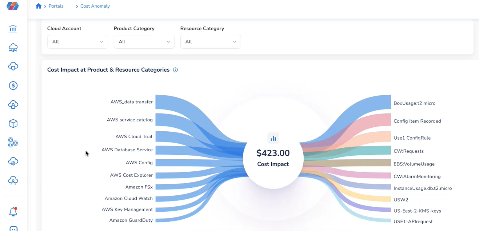Image resolution: width=479 pixels, height=231 pixels.
Task: Open the chat bot icon at sidebar bottom
Action: click(13, 229)
